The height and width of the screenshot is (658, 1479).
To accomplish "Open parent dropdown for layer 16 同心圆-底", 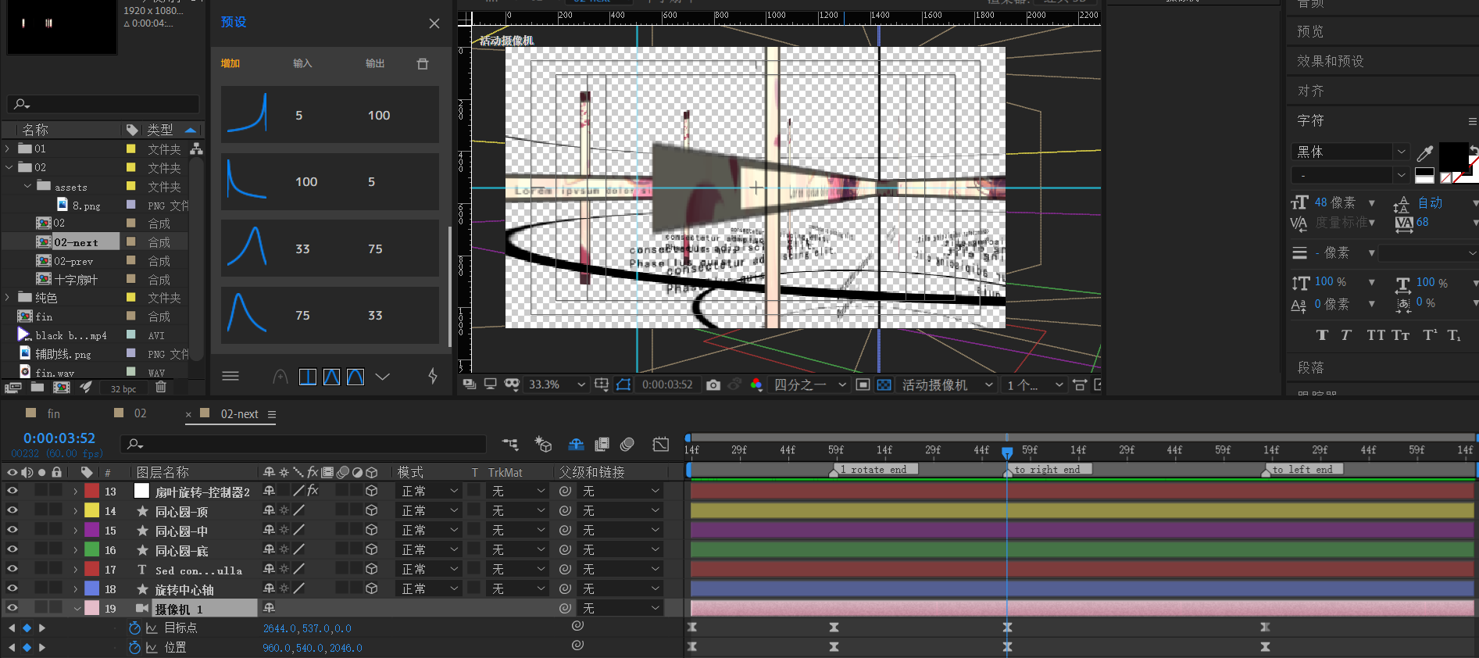I will pyautogui.click(x=620, y=549).
